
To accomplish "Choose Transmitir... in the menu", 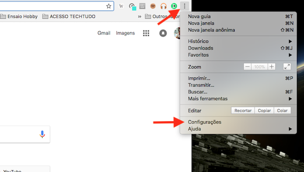I will point(238,85).
